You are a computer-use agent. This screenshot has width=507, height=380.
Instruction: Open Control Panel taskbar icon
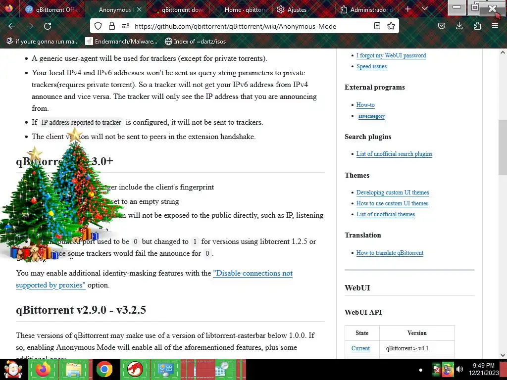(165, 370)
